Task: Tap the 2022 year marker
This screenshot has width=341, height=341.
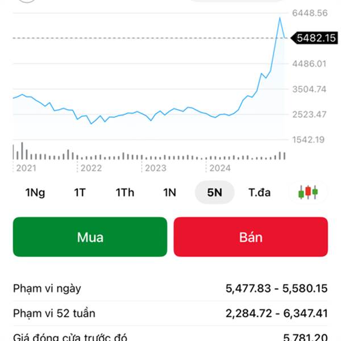Action: [91, 168]
